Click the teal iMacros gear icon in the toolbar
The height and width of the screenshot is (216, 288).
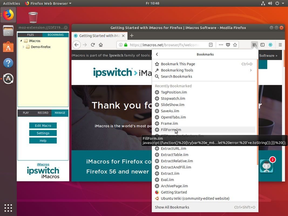pos(270,45)
